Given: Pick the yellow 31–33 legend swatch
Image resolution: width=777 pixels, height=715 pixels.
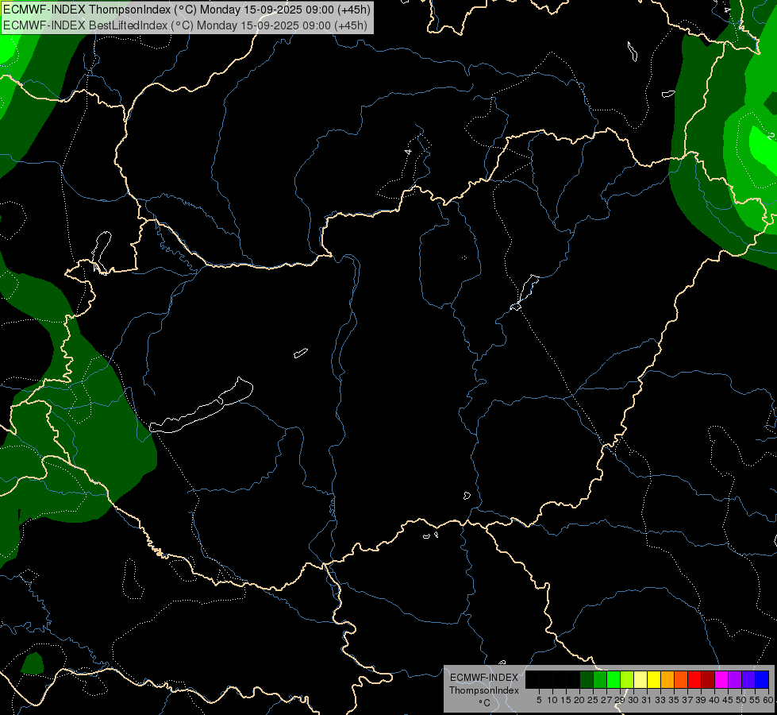Looking at the screenshot, I should pos(654,679).
